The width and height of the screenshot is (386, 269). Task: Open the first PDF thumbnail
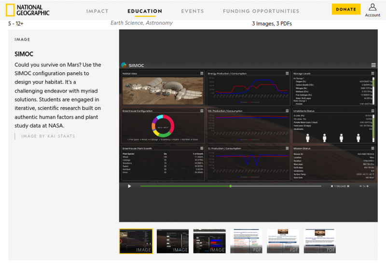point(246,241)
